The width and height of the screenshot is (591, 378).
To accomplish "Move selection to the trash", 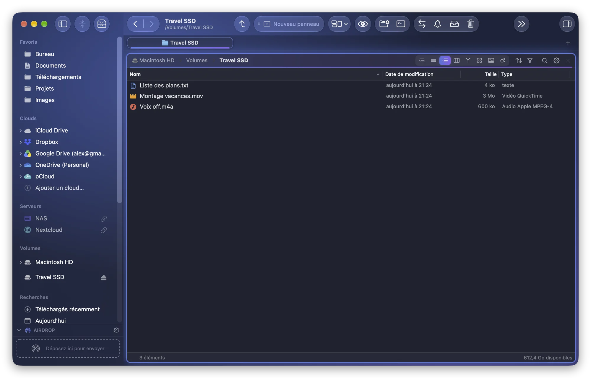I will coord(470,24).
